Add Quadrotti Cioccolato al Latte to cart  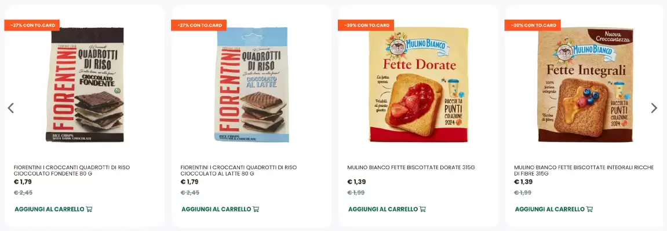tap(220, 209)
